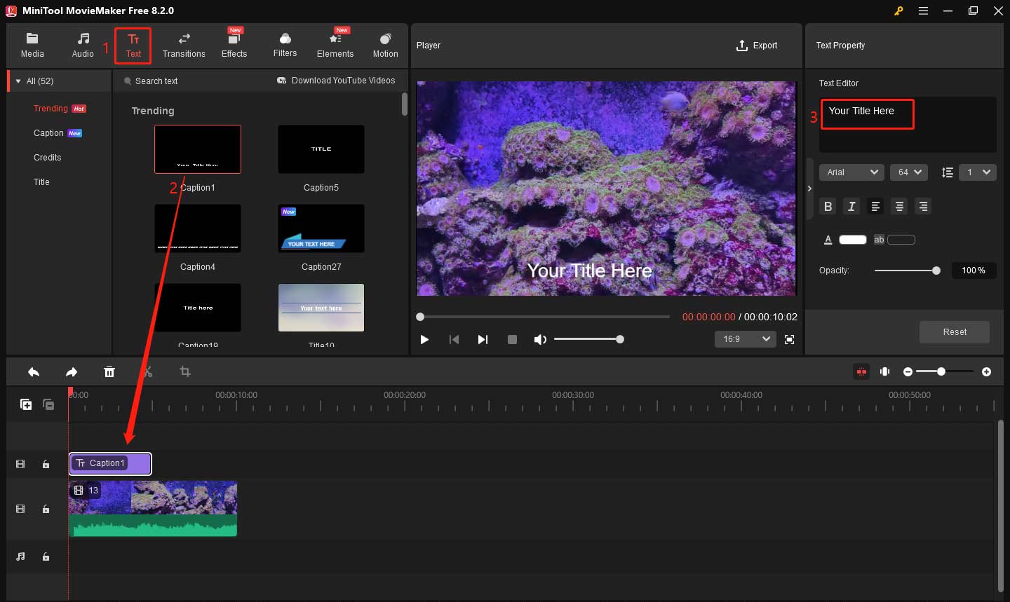Select the Caption4 text template
Viewport: 1010px width, 602px height.
(x=198, y=228)
